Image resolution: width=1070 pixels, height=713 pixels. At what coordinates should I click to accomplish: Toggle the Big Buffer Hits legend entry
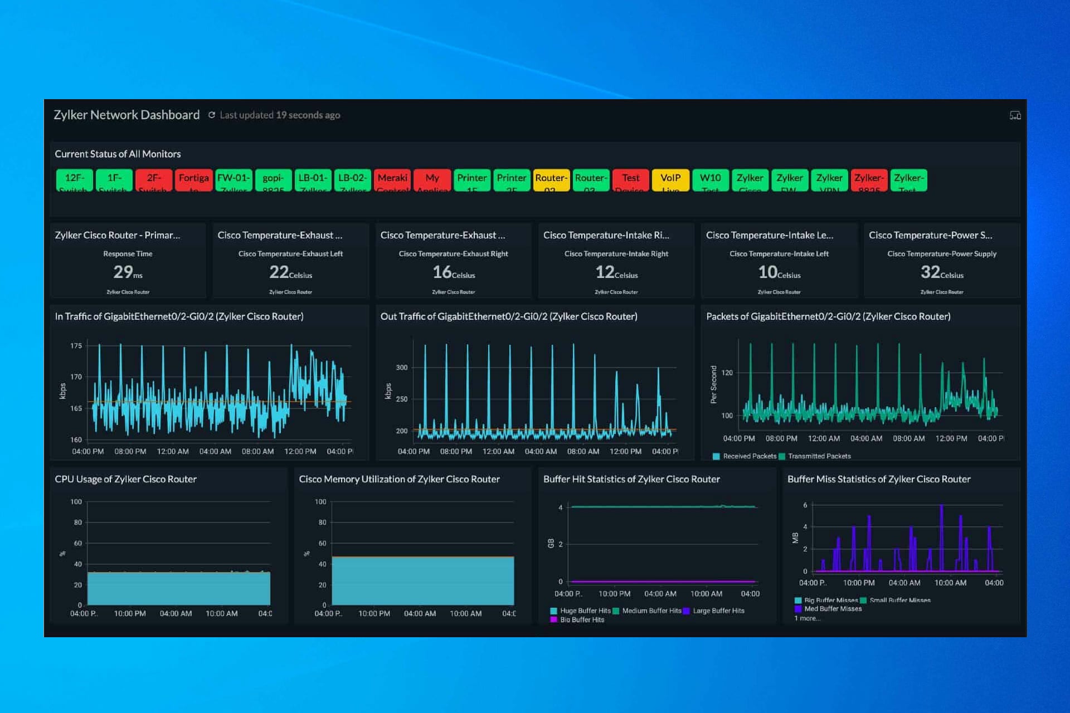point(581,620)
